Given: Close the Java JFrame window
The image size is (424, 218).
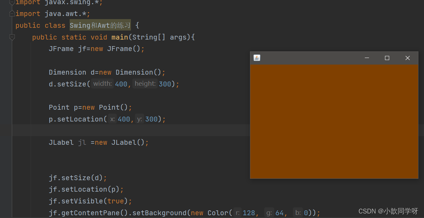Looking at the screenshot, I should (408, 58).
